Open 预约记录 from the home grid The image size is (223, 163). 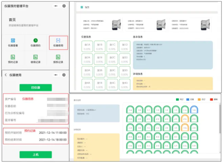(x=13, y=59)
